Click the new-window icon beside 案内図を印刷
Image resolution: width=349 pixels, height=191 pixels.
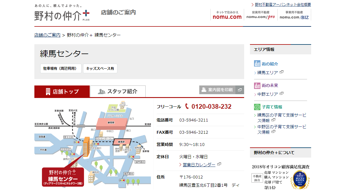coord(240,90)
